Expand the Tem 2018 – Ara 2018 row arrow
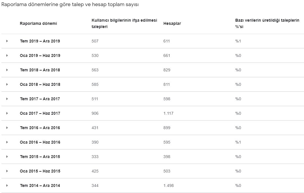Screen dimensions: 304x193 pyautogui.click(x=7, y=70)
